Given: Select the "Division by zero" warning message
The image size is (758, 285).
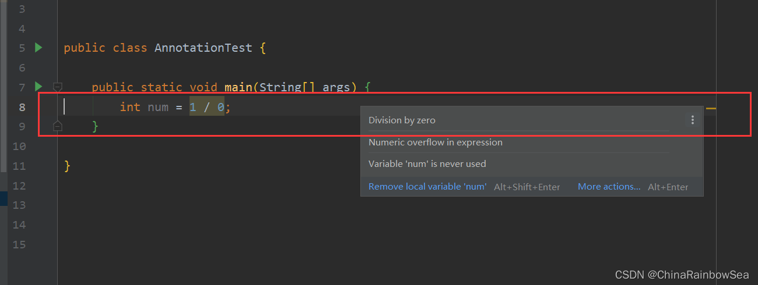Looking at the screenshot, I should pos(402,120).
